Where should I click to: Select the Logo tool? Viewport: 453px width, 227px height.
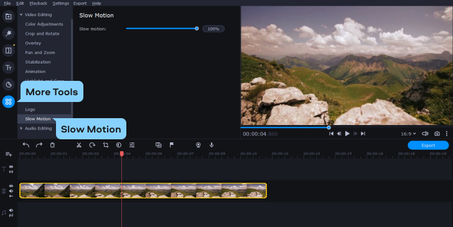[x=30, y=109]
